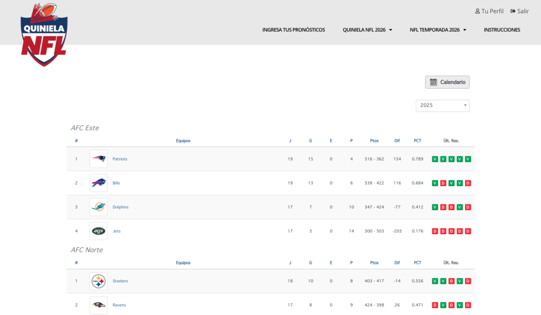This screenshot has width=541, height=315.
Task: Click Patriots points value 516 - 362
Action: click(x=374, y=159)
